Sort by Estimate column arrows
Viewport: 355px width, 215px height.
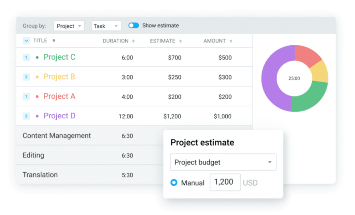[x=181, y=41]
